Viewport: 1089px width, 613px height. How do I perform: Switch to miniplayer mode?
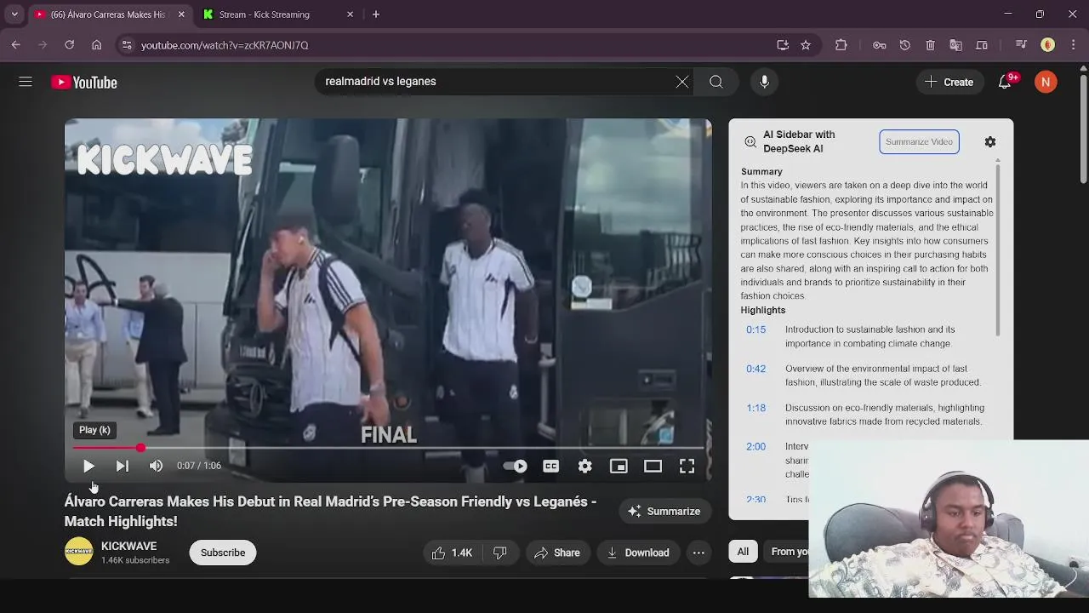click(x=619, y=466)
